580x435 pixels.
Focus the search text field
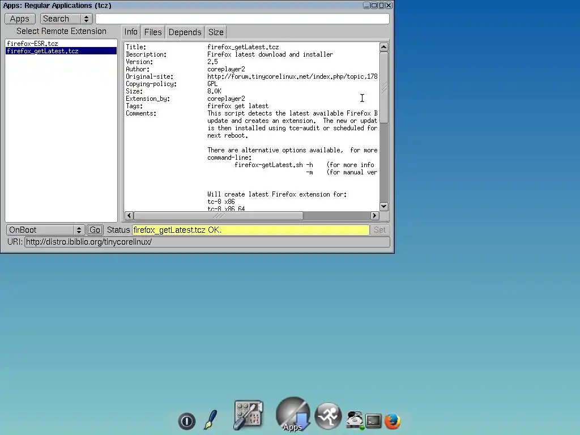coord(242,19)
